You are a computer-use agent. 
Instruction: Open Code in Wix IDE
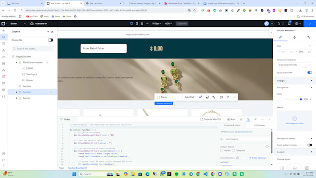211,119
